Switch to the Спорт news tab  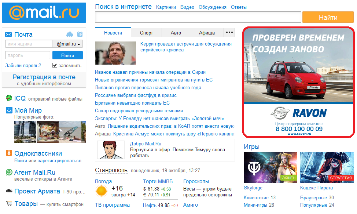(x=146, y=33)
